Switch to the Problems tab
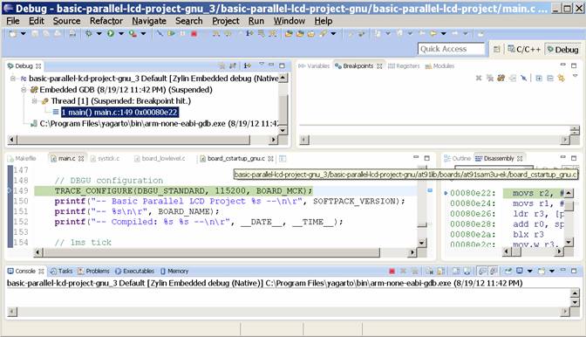This screenshot has height=337, width=586. pyautogui.click(x=93, y=271)
